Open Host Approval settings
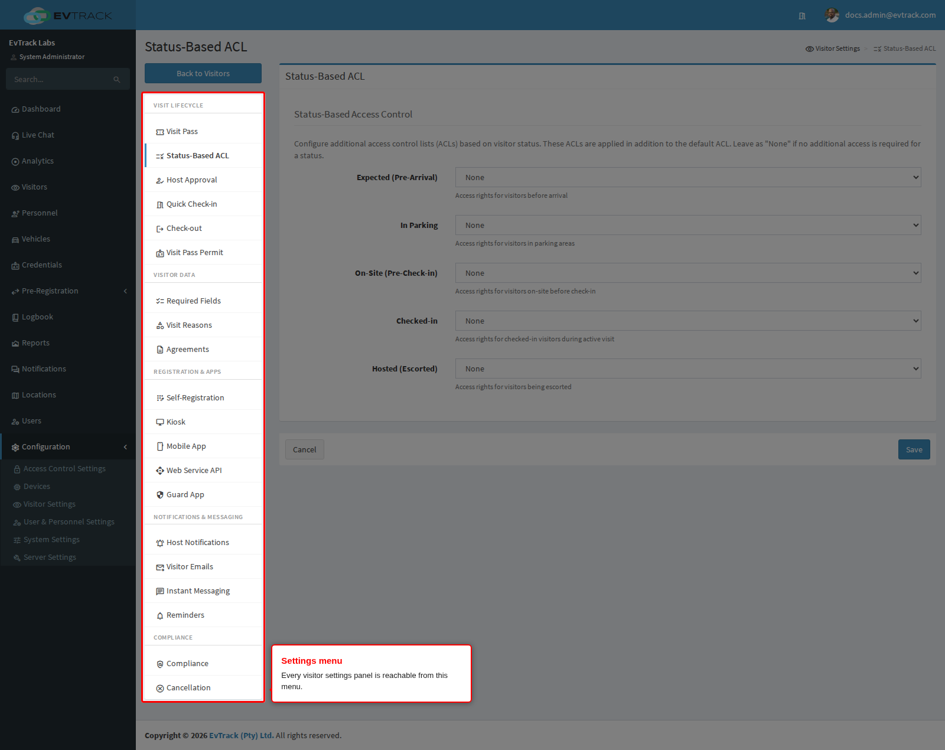 point(203,180)
